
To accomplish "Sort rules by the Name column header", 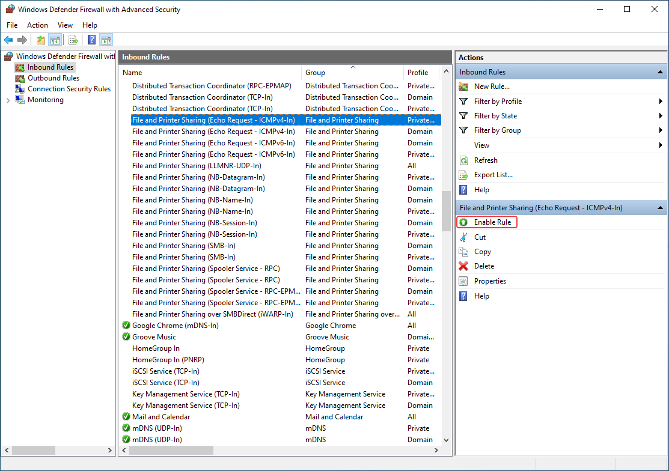I will tap(210, 73).
